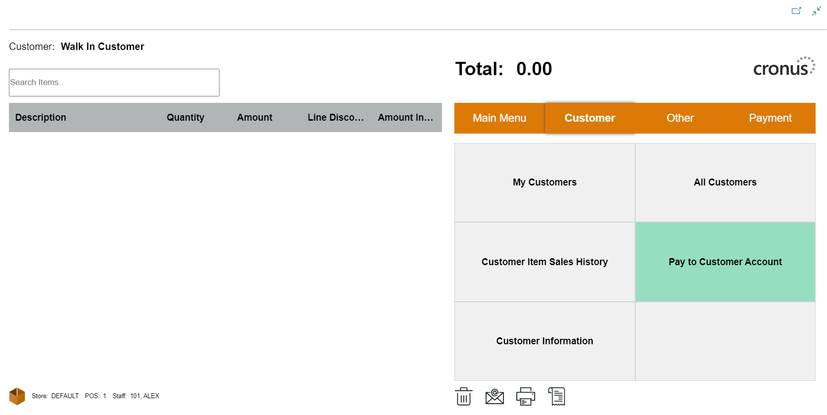Click the orange box store icon

click(x=17, y=396)
